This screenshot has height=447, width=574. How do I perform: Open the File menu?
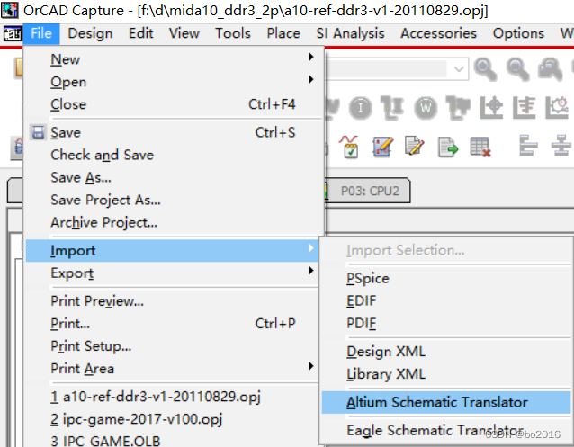[x=41, y=33]
